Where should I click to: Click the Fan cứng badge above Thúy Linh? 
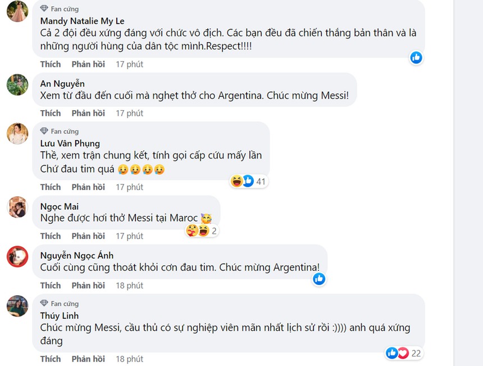click(44, 304)
